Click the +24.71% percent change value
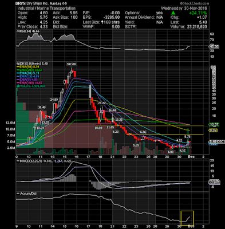The width and height of the screenshot is (225, 229). [198, 13]
